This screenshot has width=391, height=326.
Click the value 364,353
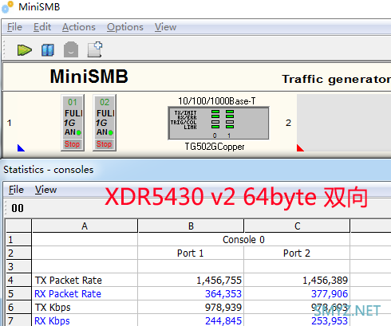click(x=223, y=294)
